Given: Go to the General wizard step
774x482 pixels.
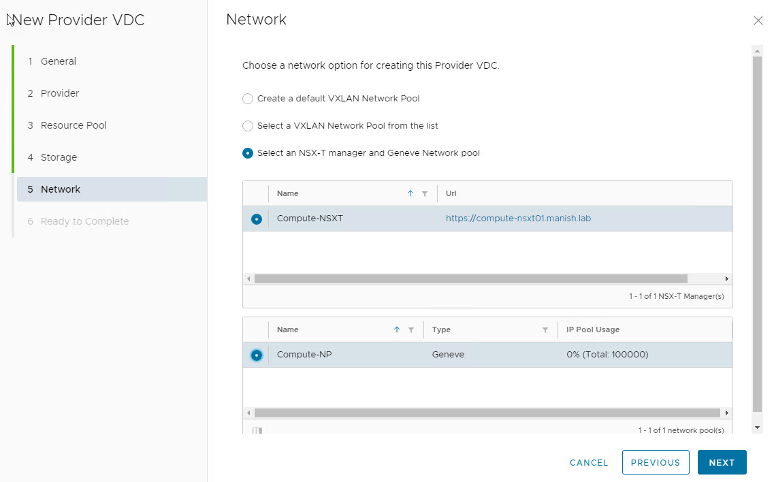Looking at the screenshot, I should pyautogui.click(x=58, y=61).
